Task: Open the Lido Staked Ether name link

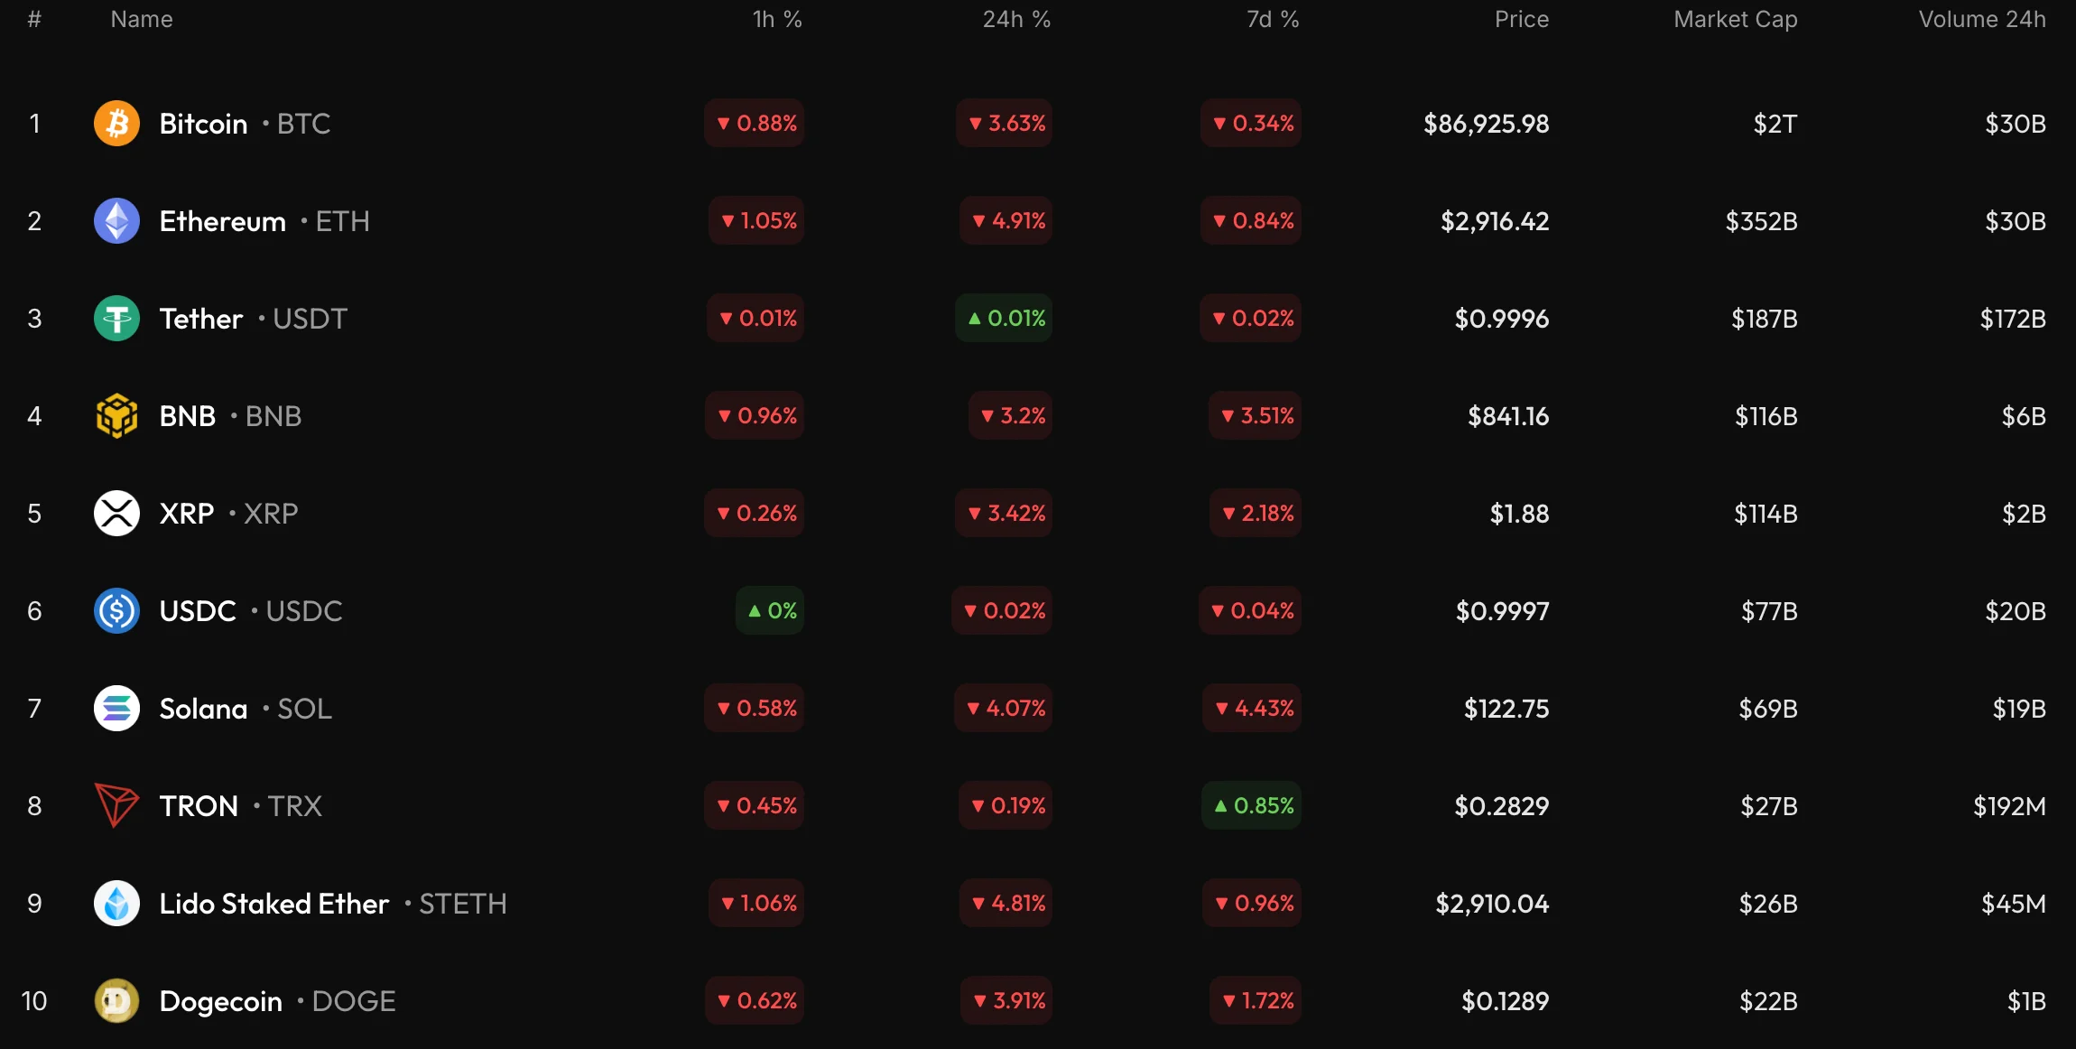Action: tap(273, 904)
